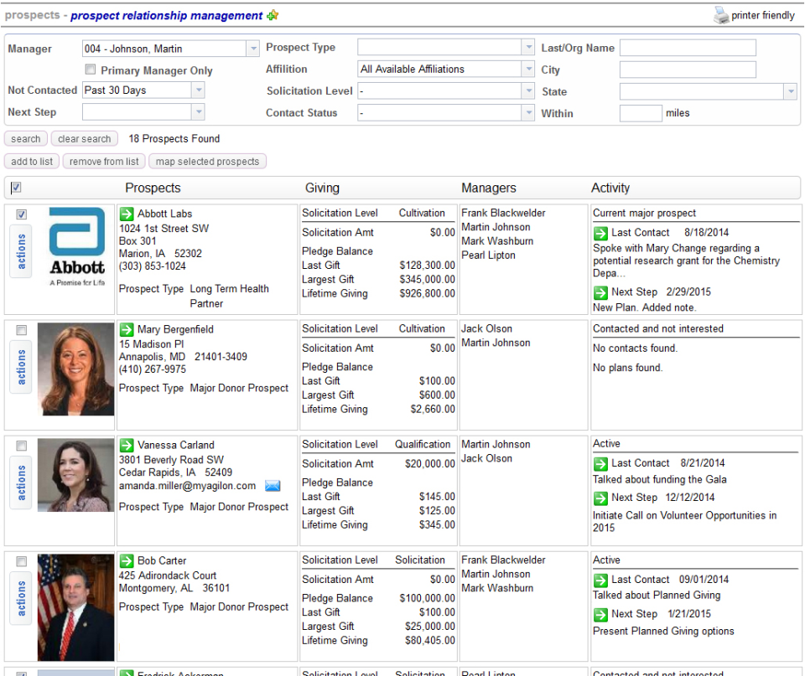Uncheck the Abbott Labs row checkbox
The height and width of the screenshot is (676, 805).
pyautogui.click(x=21, y=214)
